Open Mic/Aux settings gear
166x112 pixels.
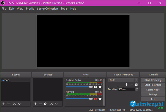[x=100, y=99]
